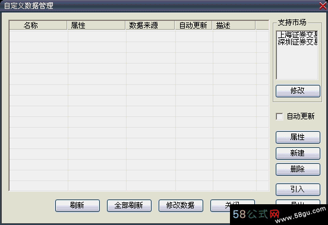Click the 数据来源 column header
328x225 pixels.
[x=150, y=26]
